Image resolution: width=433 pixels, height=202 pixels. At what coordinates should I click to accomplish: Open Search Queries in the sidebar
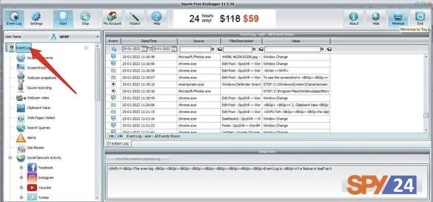(x=33, y=128)
